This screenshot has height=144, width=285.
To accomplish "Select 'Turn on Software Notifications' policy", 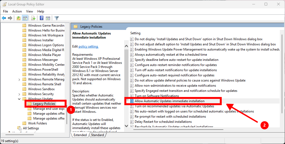I will point(157,96).
